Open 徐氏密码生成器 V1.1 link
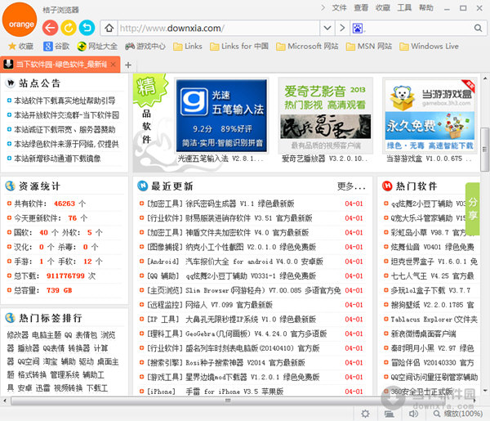 coord(239,204)
